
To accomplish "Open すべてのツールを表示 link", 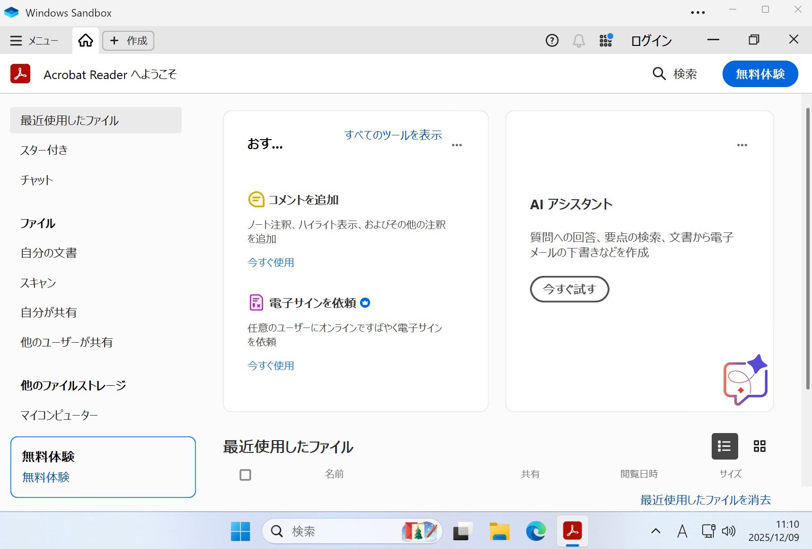I will click(x=393, y=135).
